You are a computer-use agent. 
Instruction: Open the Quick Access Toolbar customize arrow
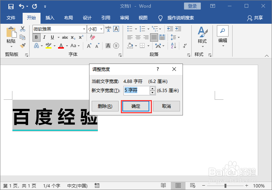tap(45, 7)
